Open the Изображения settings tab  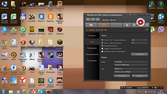click(92, 48)
